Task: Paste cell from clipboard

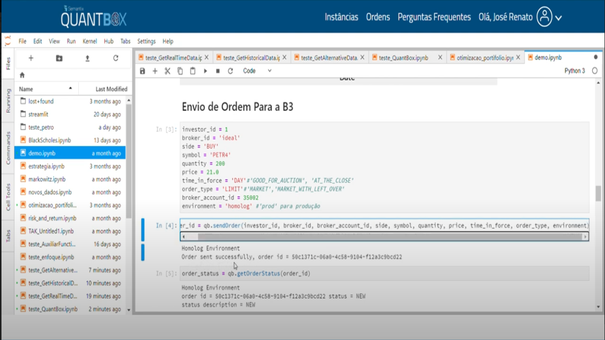Action: pos(192,71)
